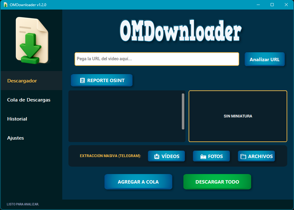Go to Cola de Descargas

click(31, 100)
